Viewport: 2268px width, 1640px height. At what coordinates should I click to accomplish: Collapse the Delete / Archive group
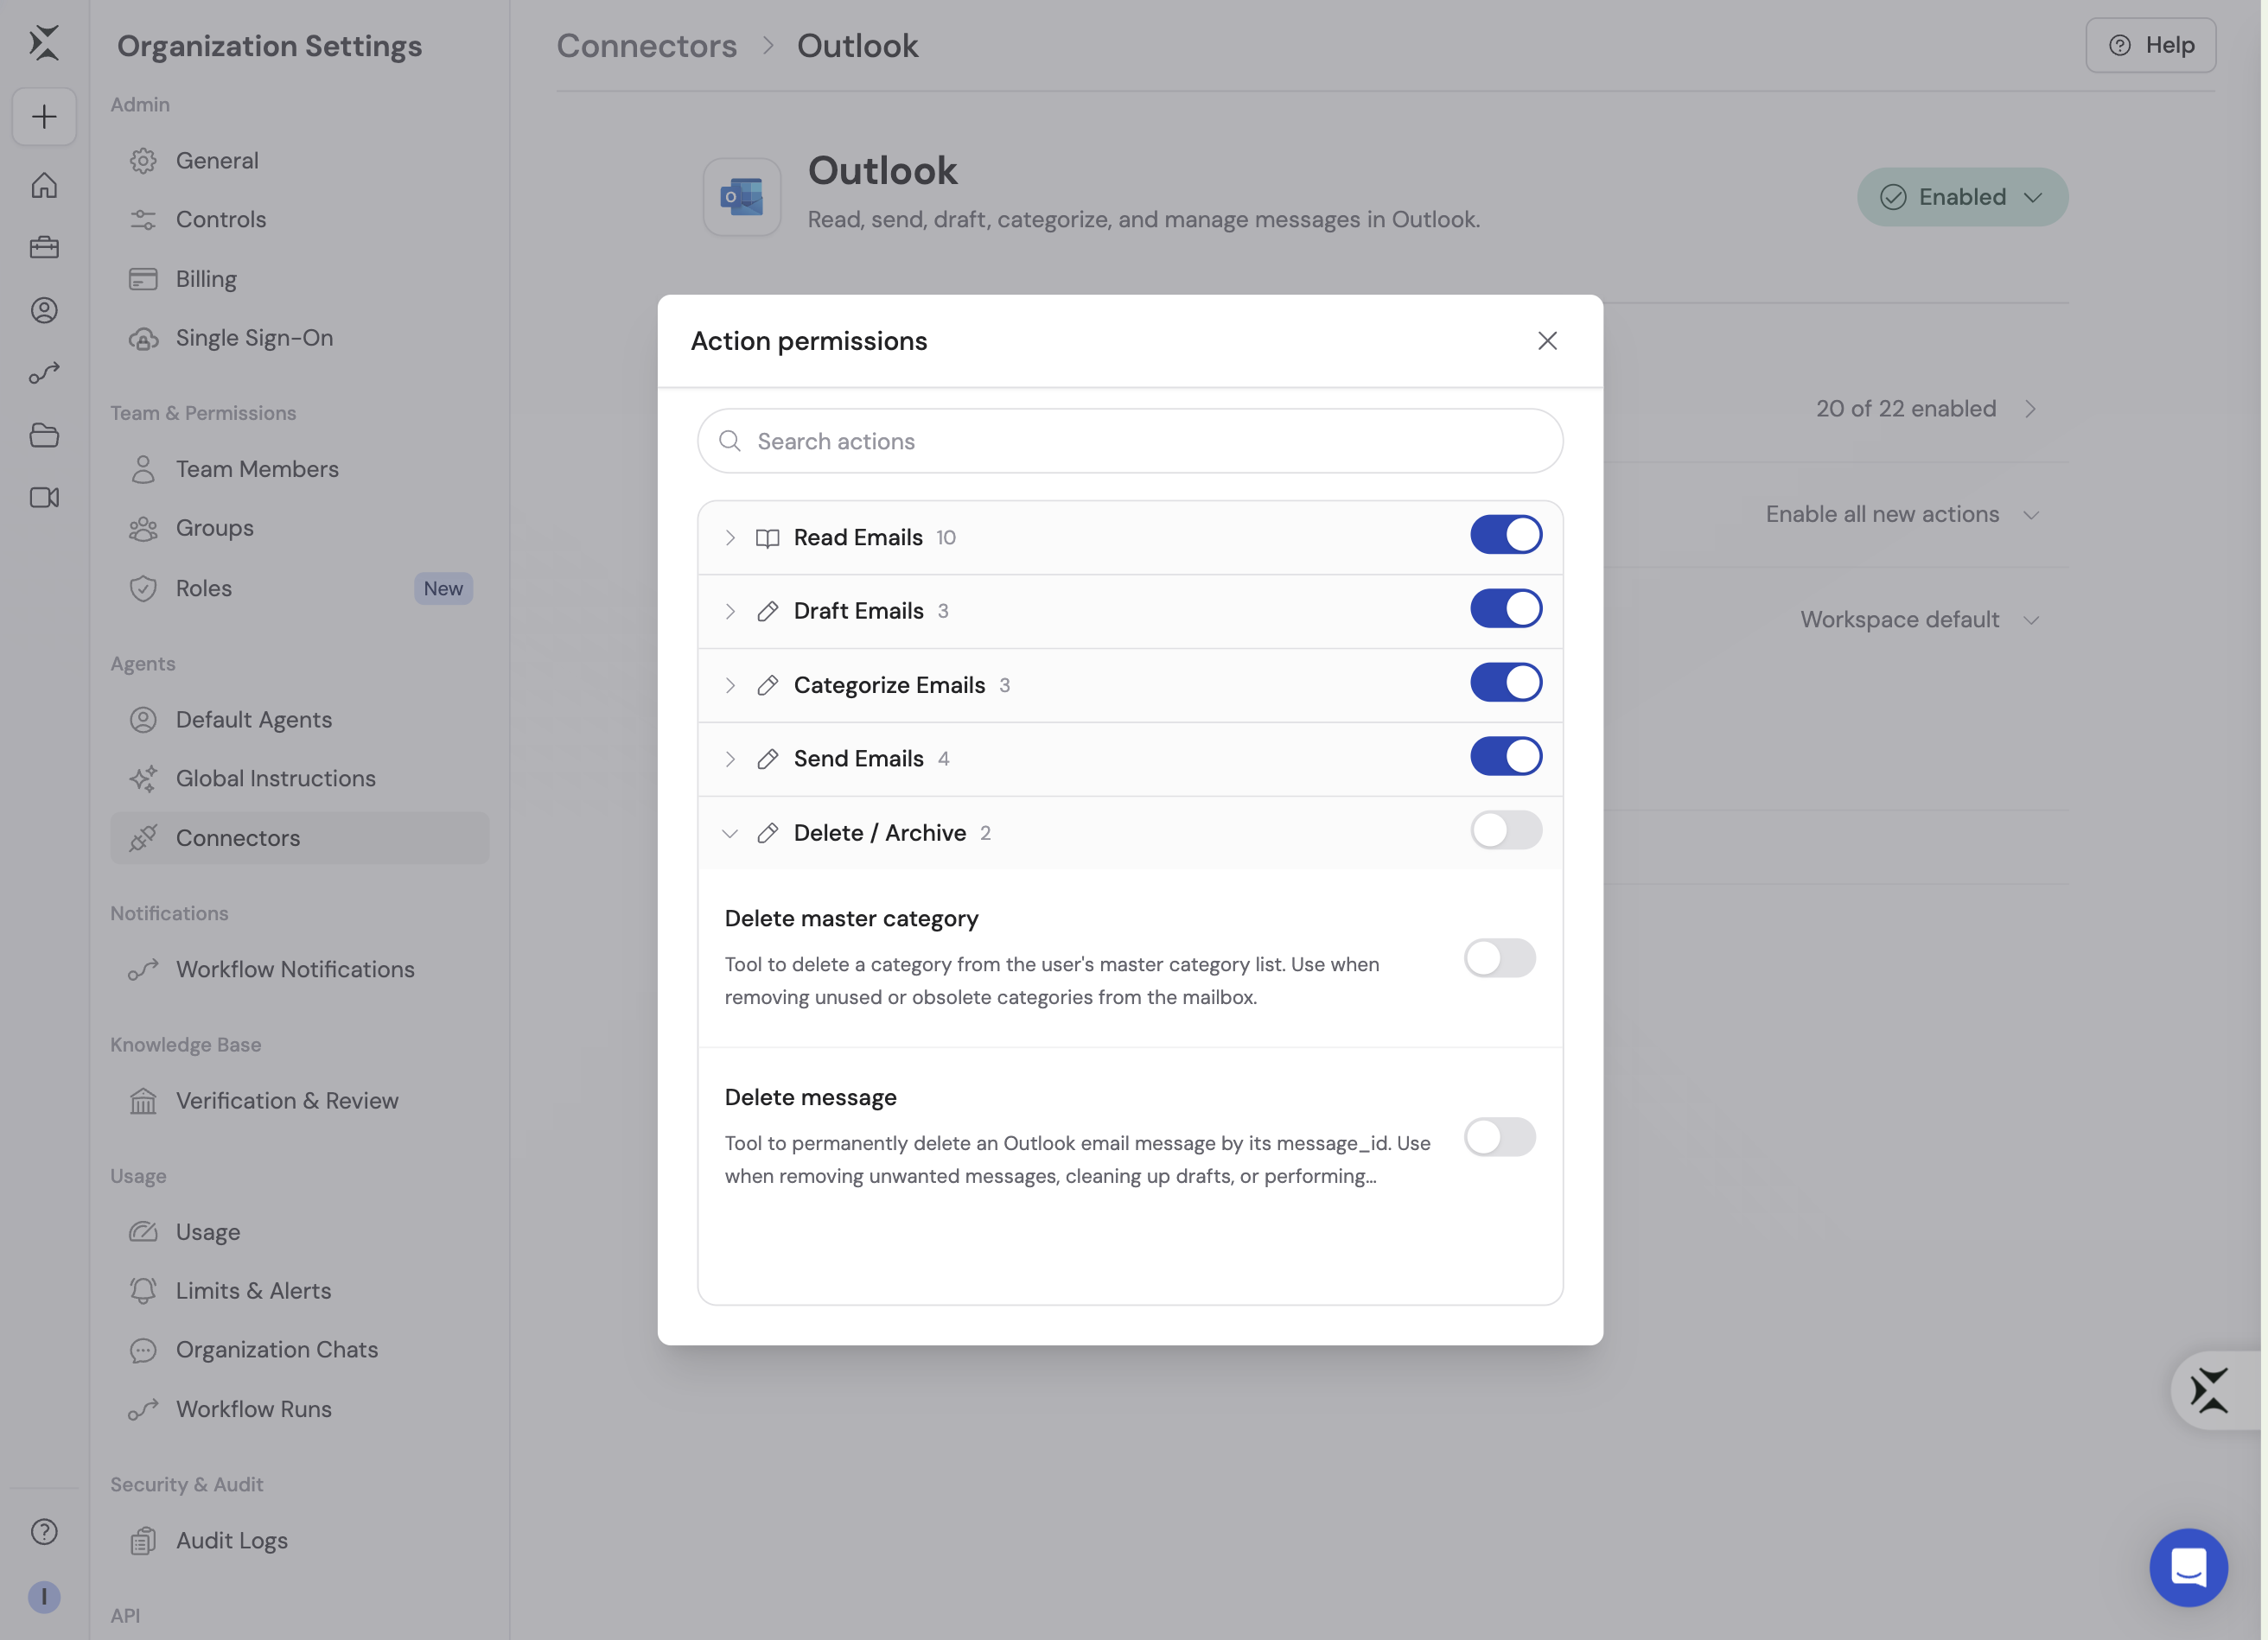point(730,834)
